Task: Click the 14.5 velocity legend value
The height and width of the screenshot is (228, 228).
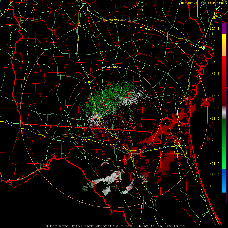Action: (x=216, y=96)
